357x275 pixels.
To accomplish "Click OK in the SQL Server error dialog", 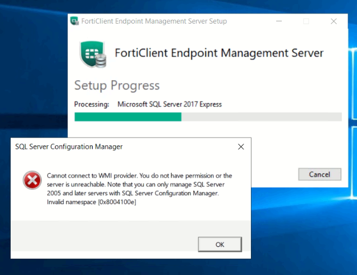I will point(219,244).
